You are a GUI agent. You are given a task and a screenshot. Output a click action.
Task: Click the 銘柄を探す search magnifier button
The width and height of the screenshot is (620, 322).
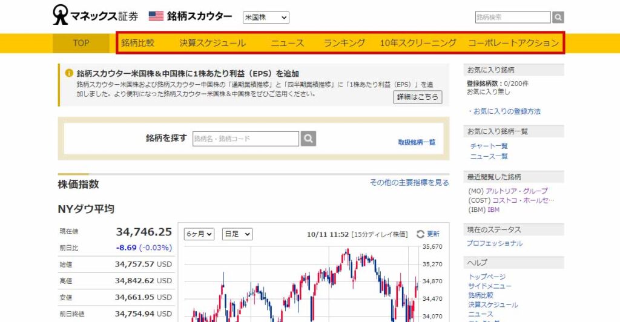click(308, 139)
